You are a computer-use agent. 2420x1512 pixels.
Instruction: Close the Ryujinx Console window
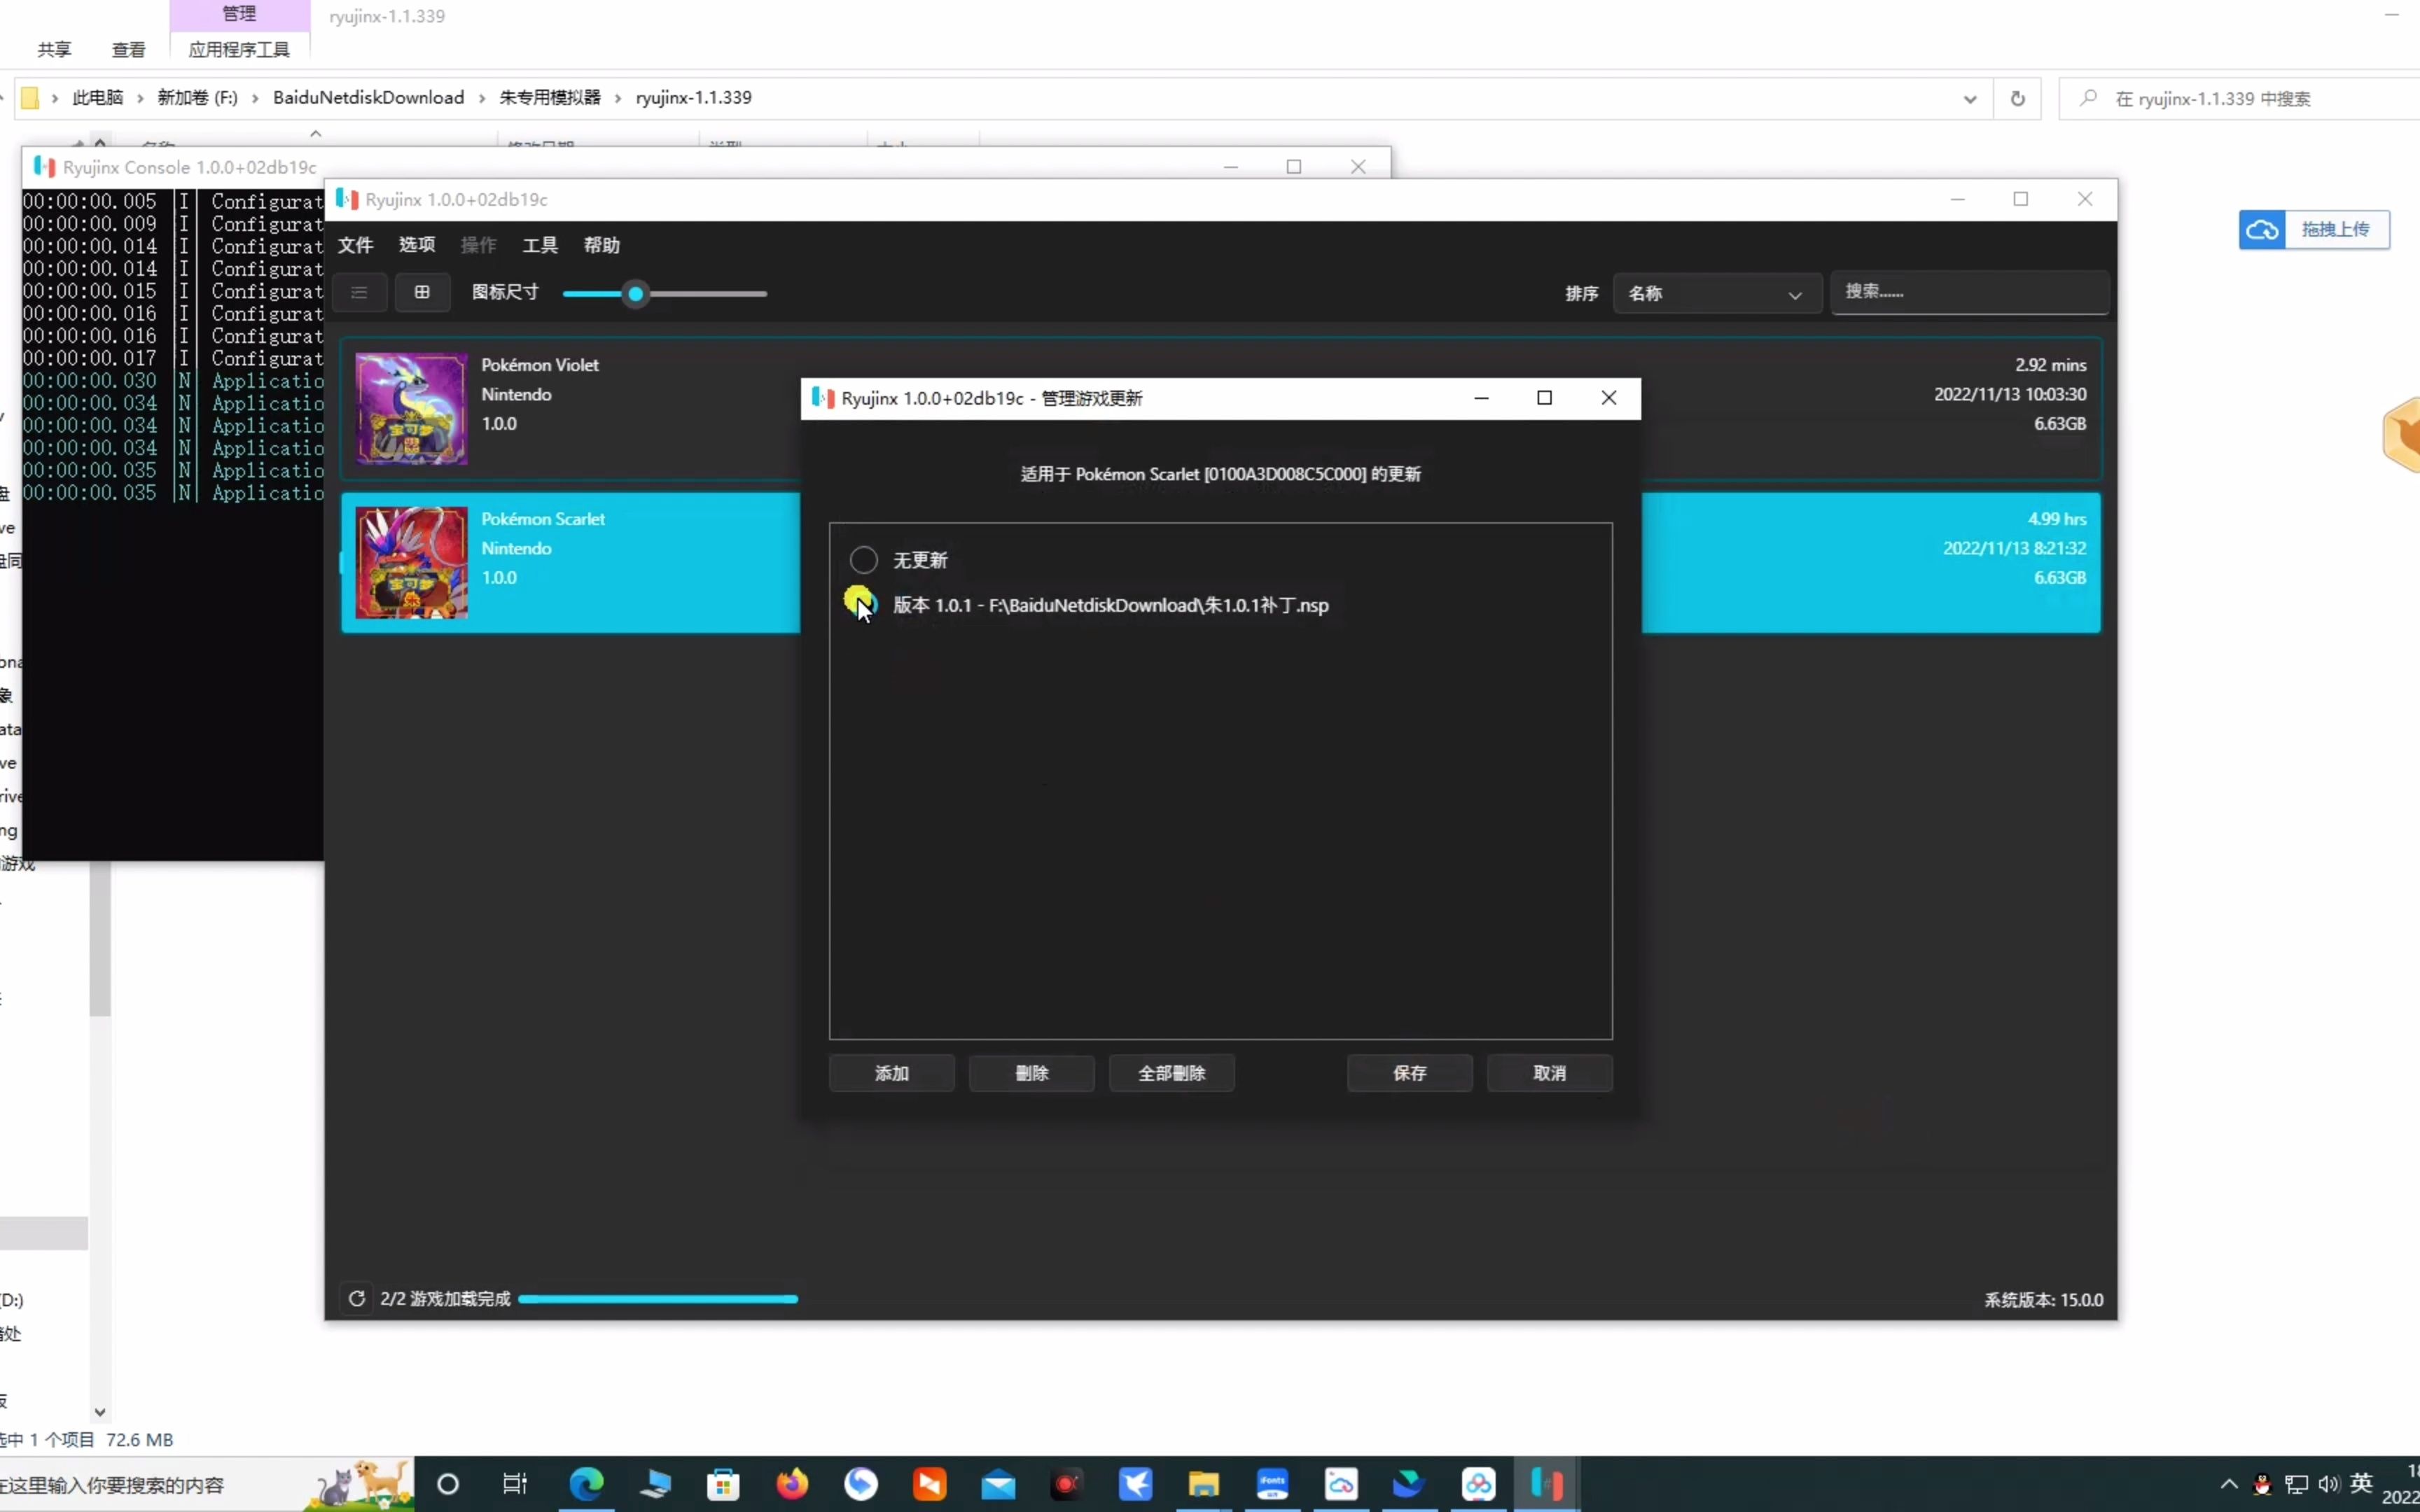(1358, 167)
